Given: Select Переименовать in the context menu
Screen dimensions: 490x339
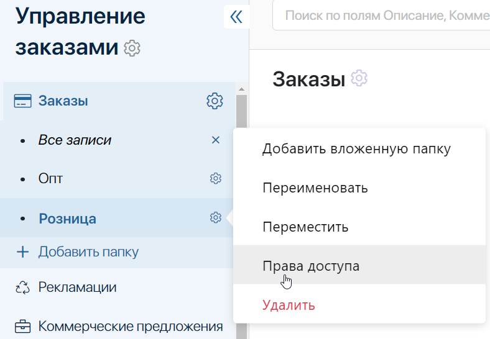Looking at the screenshot, I should pos(359,188).
